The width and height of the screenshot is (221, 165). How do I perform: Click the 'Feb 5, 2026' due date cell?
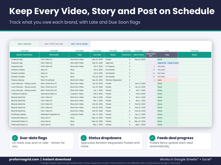(97, 94)
